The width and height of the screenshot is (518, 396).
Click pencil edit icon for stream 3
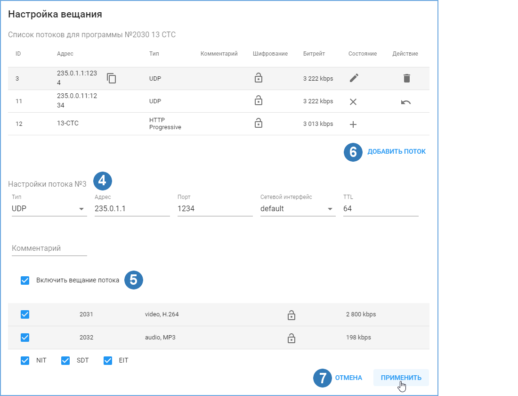click(x=354, y=78)
